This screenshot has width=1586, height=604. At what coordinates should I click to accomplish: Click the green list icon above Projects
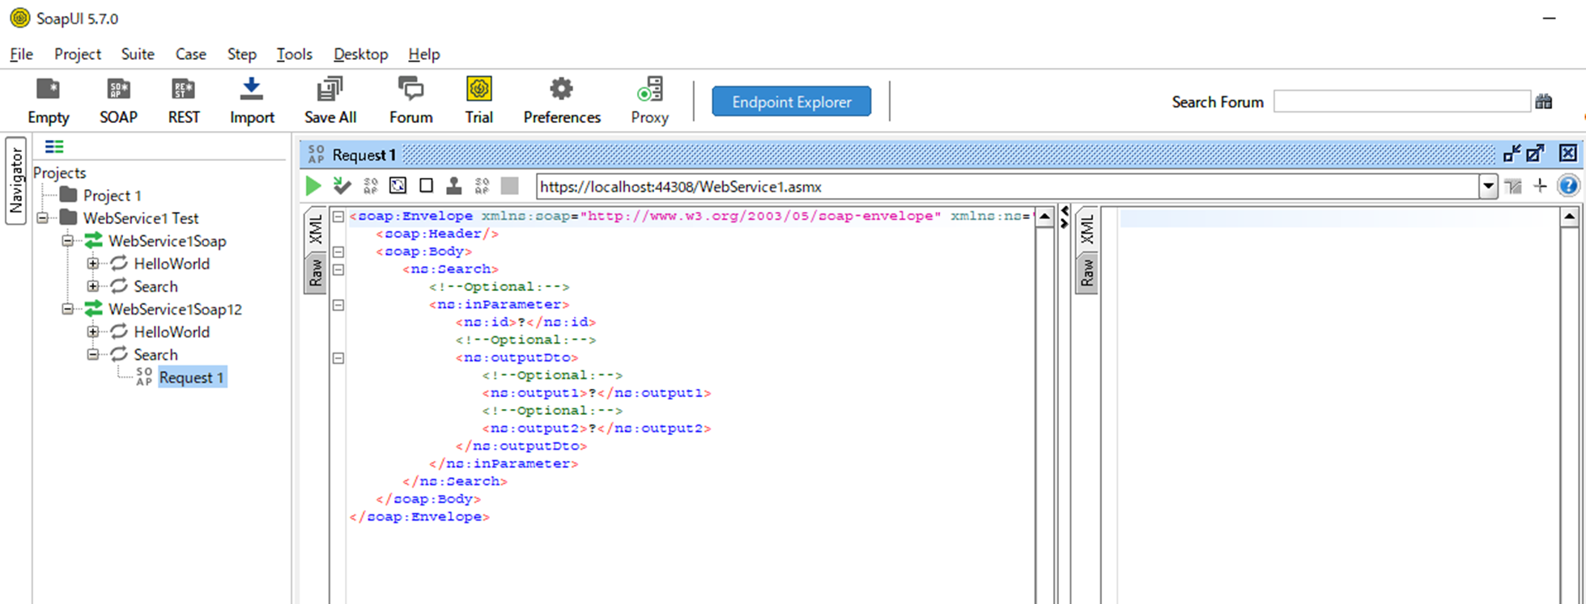54,146
